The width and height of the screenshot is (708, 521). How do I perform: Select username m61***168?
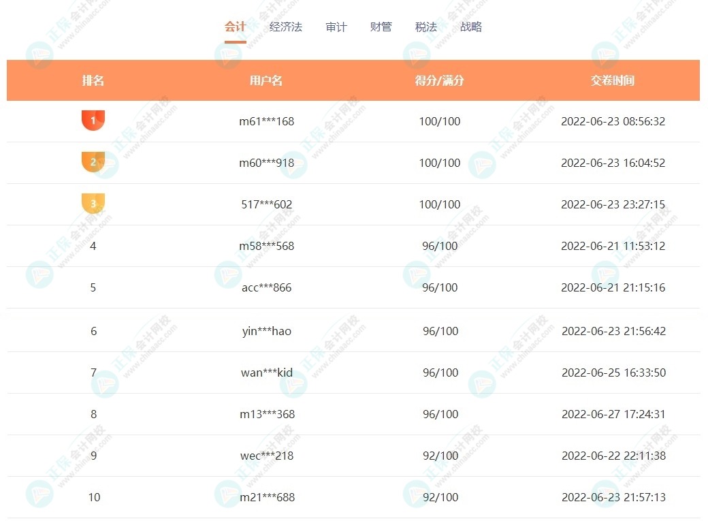pos(266,122)
